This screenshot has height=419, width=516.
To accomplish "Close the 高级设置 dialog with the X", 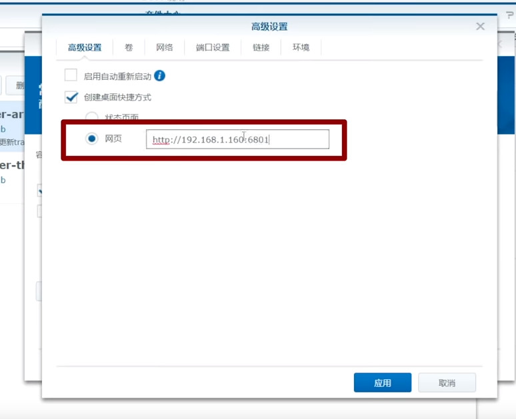I will 480,27.
